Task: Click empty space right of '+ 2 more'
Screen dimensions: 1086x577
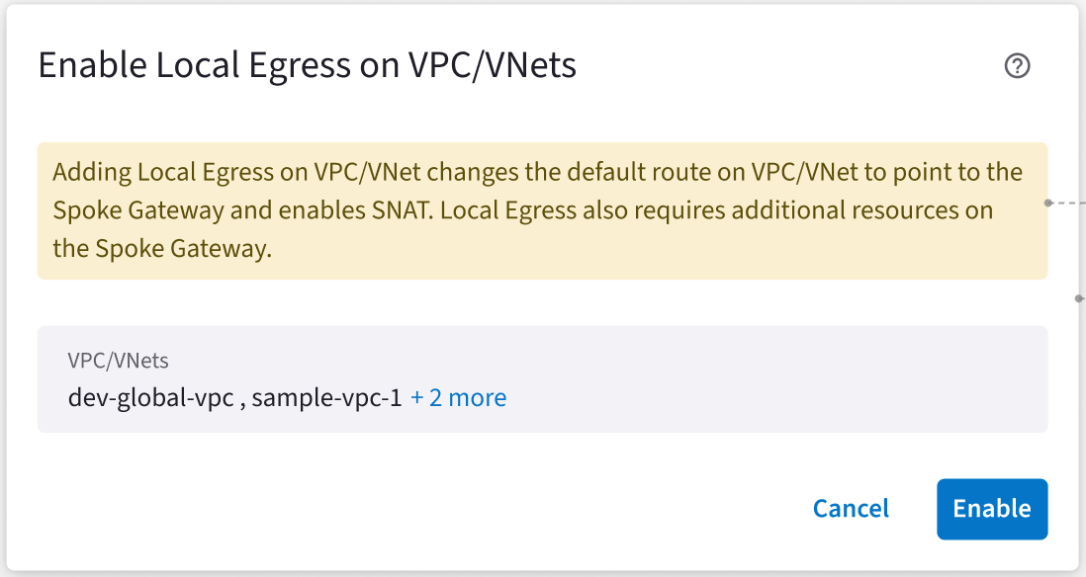Action: 771,398
